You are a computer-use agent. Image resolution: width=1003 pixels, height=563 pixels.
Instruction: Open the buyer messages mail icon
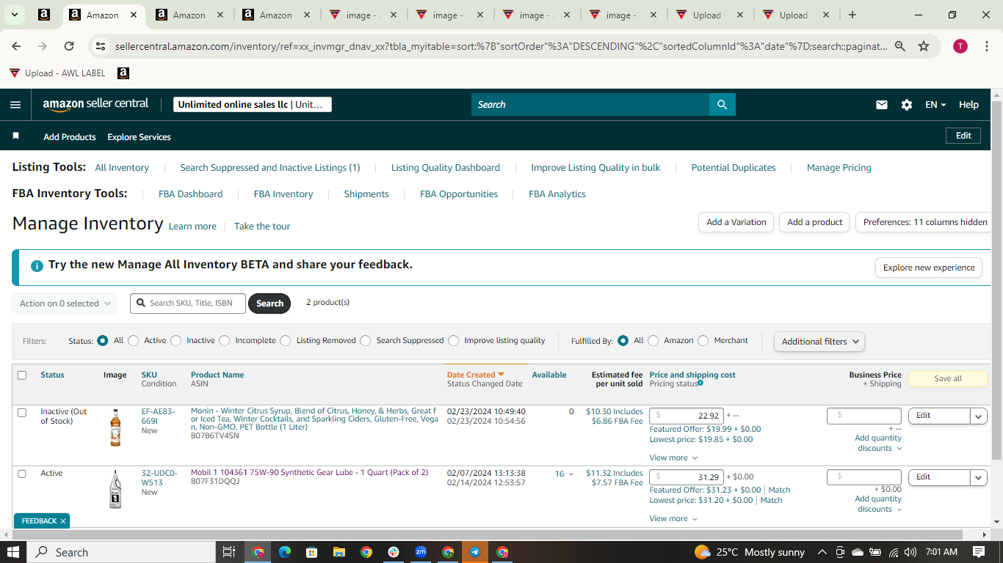[x=882, y=105]
